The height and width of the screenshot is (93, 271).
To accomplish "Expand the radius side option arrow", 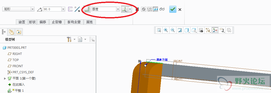I will [x=130, y=9].
